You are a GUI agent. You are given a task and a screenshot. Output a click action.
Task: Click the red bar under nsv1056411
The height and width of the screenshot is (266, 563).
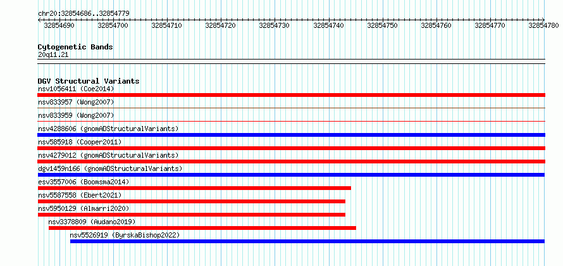[291, 95]
